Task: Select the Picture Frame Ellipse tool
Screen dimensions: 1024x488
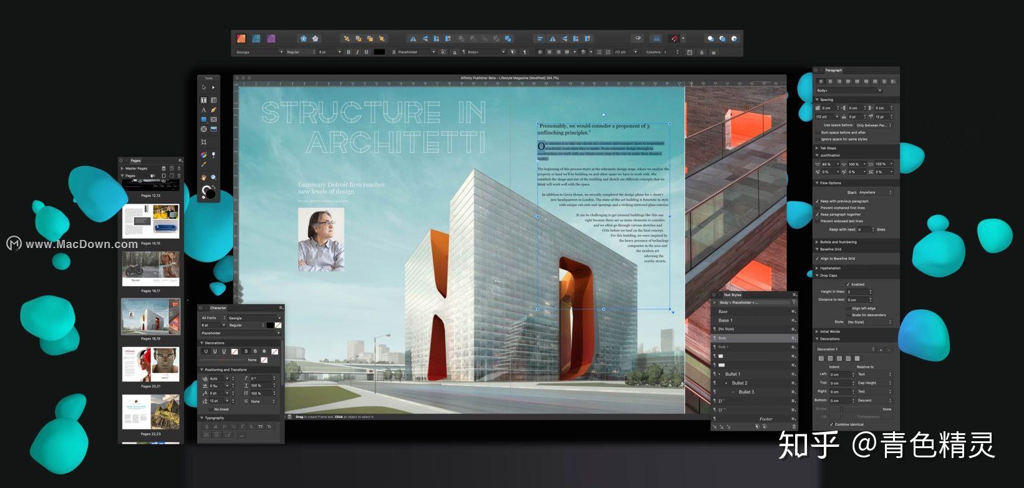Action: [203, 129]
